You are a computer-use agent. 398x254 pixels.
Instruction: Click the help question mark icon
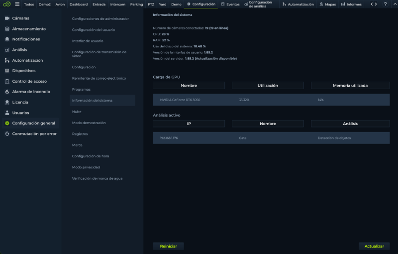pos(385,4)
